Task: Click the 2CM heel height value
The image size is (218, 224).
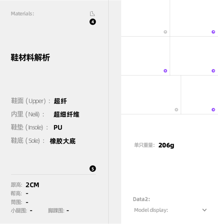Action: (x=32, y=185)
